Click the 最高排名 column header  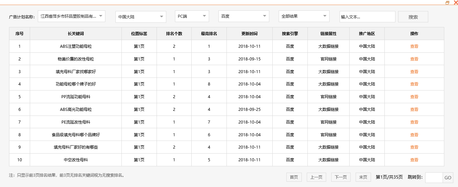[x=209, y=34]
